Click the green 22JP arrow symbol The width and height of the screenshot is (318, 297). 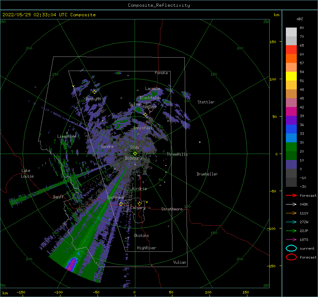tap(291, 231)
